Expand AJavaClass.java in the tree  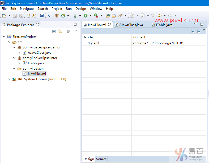[19, 53]
